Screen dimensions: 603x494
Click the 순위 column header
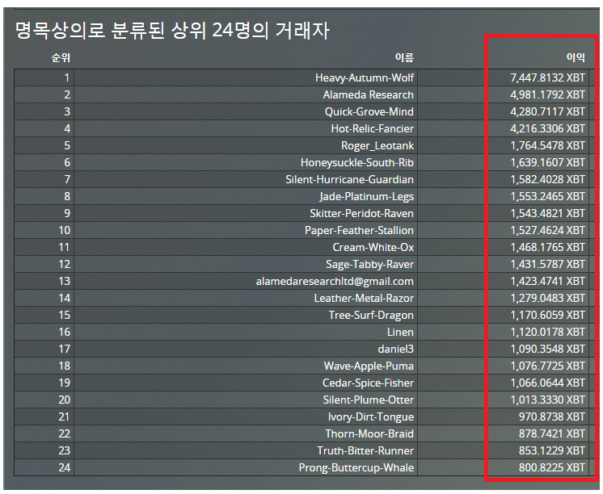point(61,57)
